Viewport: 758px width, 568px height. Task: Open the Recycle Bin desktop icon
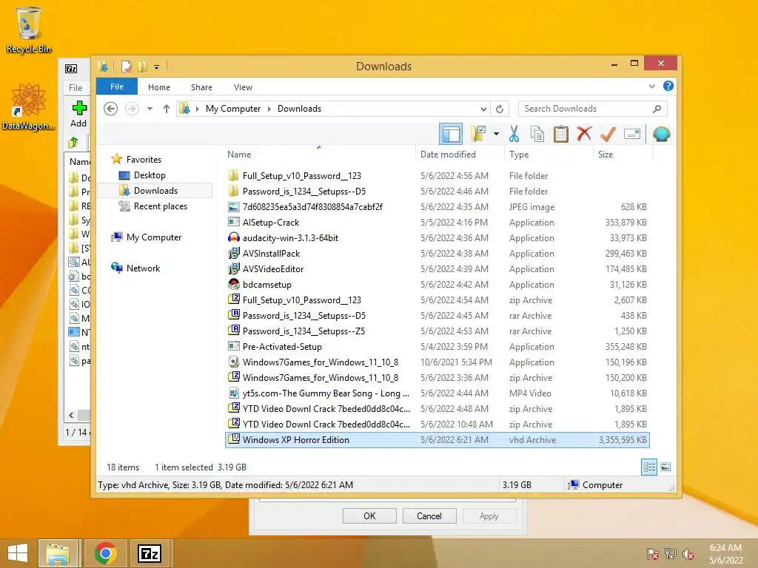pyautogui.click(x=29, y=30)
